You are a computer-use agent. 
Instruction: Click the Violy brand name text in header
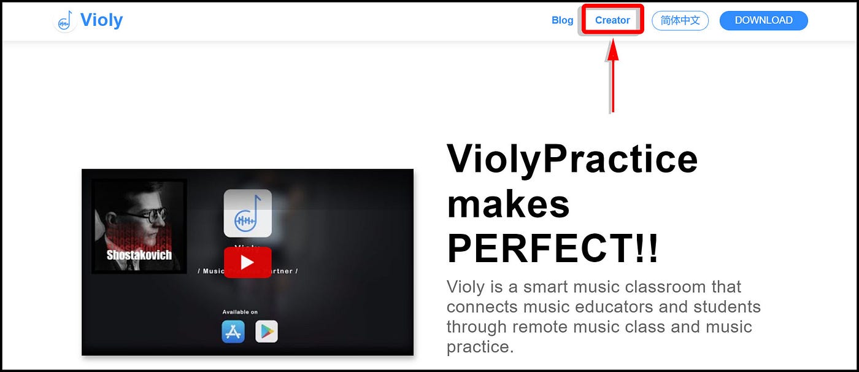(x=102, y=20)
